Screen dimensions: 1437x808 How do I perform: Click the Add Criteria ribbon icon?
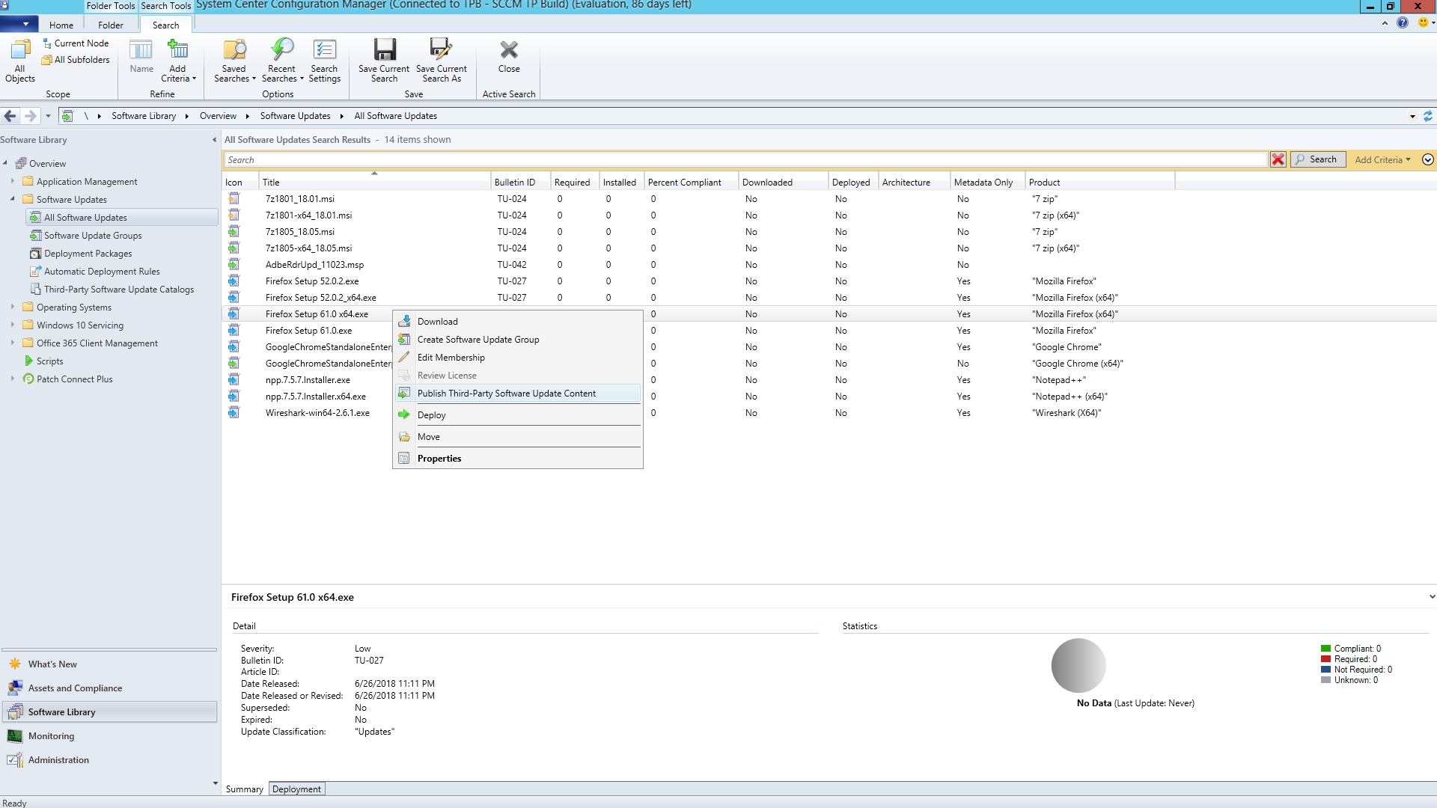(x=177, y=51)
